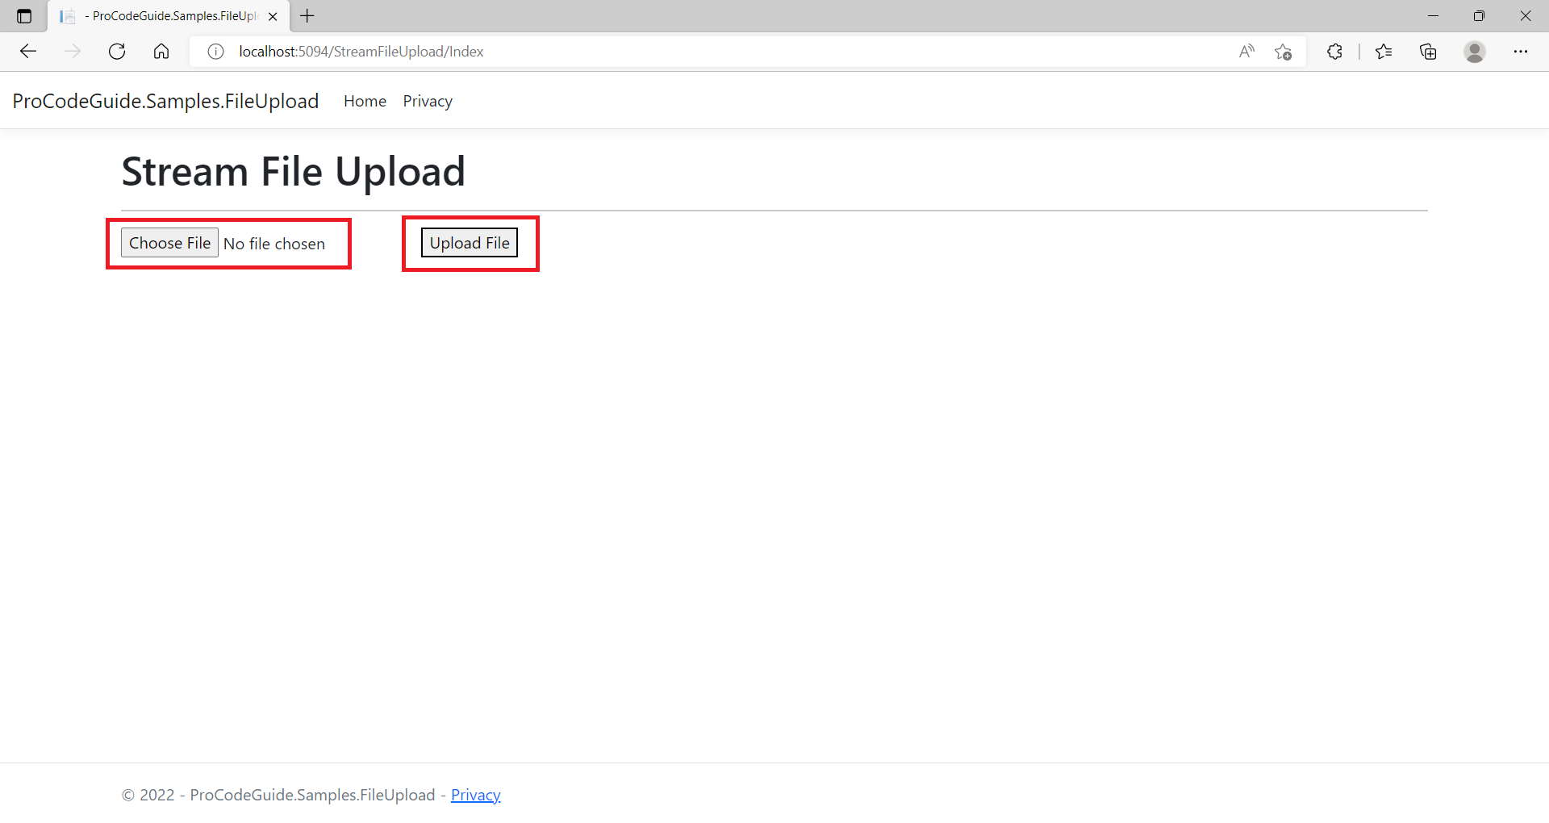This screenshot has height=823, width=1549.
Task: Open the Privacy footer link
Action: (475, 795)
